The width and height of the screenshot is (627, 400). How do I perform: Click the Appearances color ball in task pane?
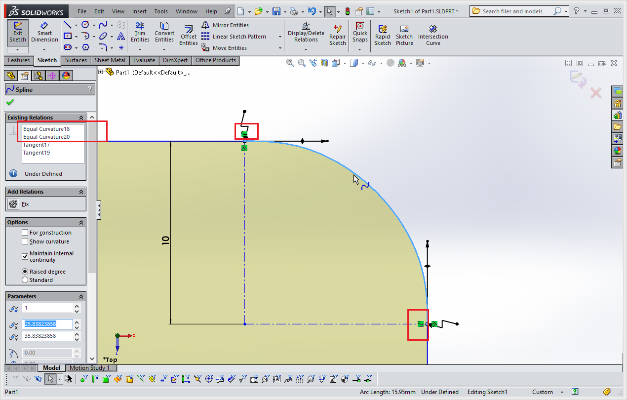pos(618,151)
